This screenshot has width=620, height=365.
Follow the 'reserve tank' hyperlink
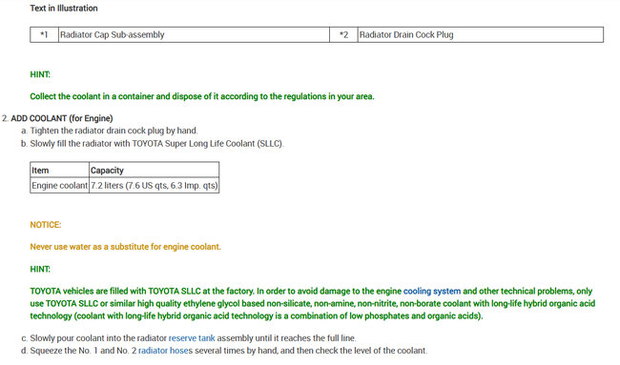coord(192,338)
